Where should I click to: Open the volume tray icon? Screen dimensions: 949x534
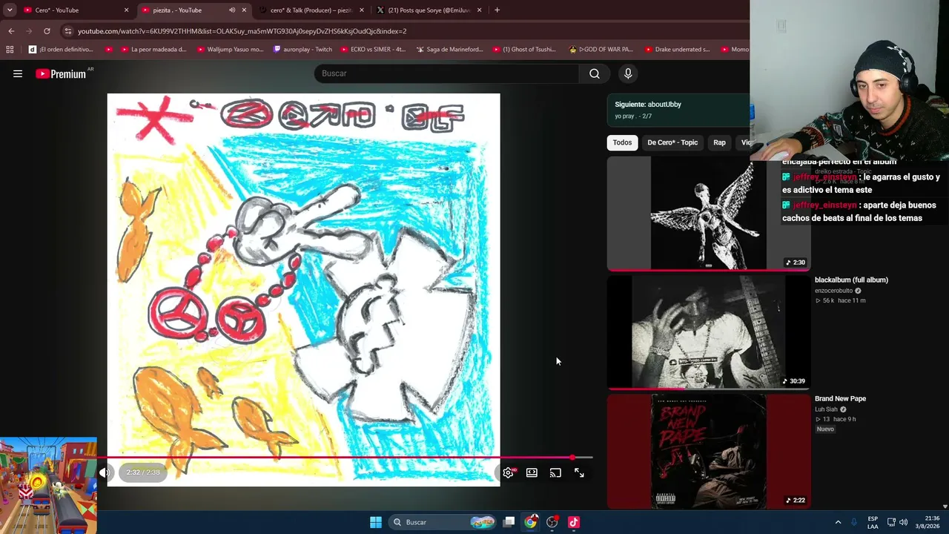[x=903, y=522]
